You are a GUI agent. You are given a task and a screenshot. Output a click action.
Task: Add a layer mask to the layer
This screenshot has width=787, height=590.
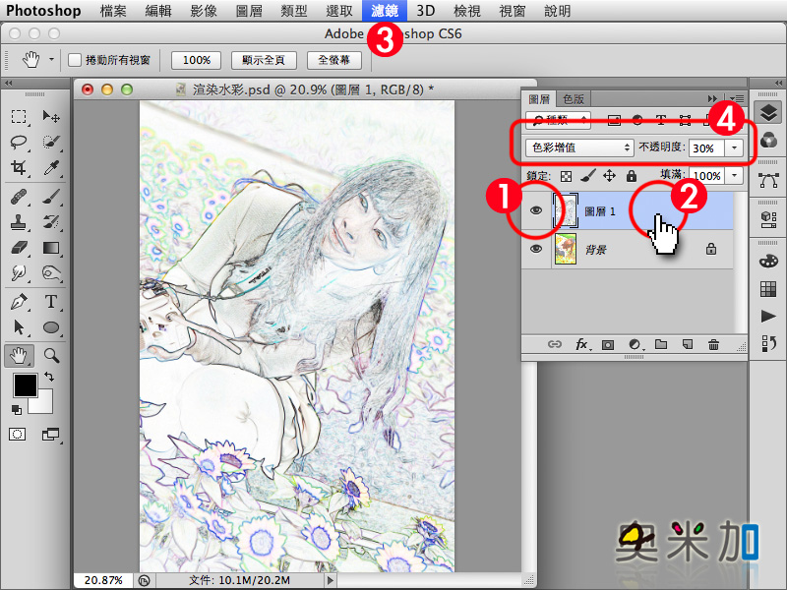608,345
